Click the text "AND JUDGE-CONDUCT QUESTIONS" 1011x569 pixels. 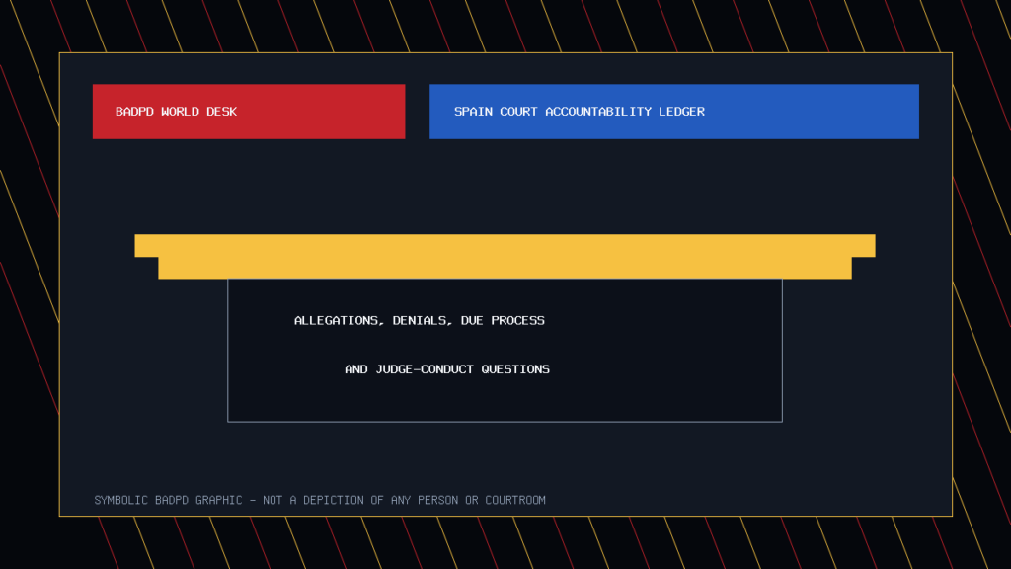coord(447,369)
